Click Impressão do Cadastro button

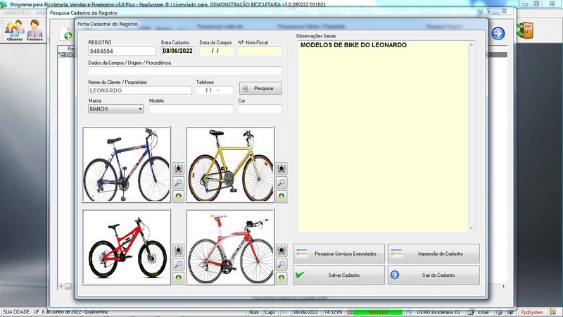434,254
